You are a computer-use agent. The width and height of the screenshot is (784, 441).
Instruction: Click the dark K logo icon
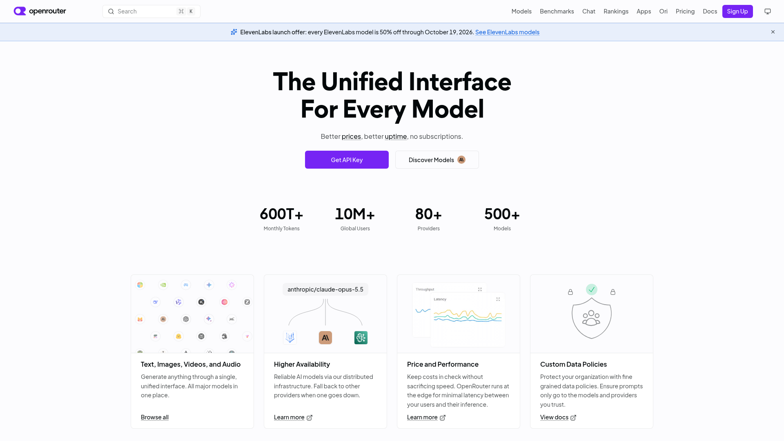coord(201,302)
